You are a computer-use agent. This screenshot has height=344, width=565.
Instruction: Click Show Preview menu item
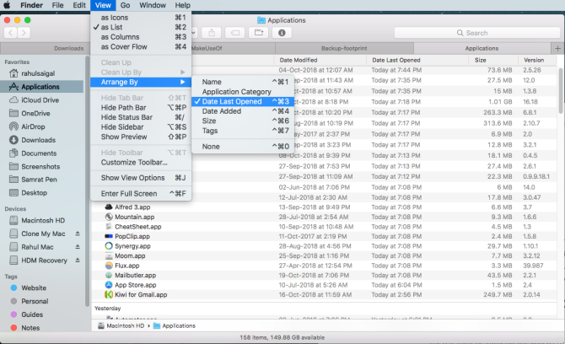click(x=141, y=137)
